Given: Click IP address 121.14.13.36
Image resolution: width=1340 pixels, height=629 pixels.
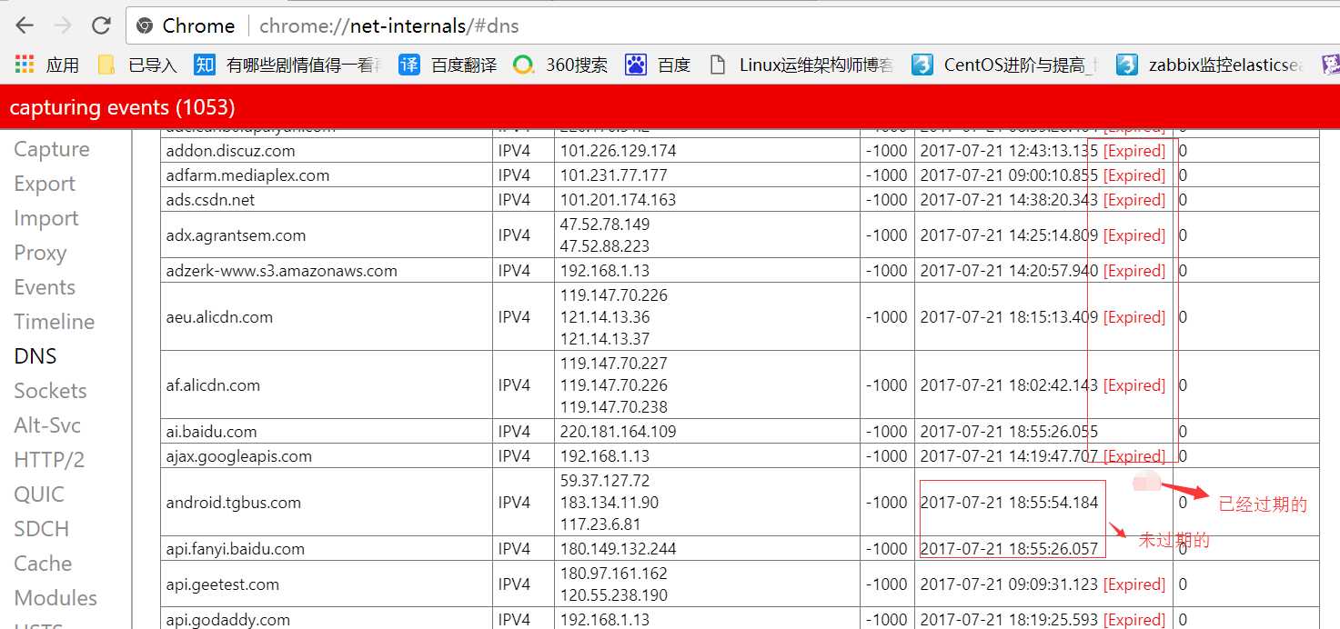Looking at the screenshot, I should pos(605,317).
